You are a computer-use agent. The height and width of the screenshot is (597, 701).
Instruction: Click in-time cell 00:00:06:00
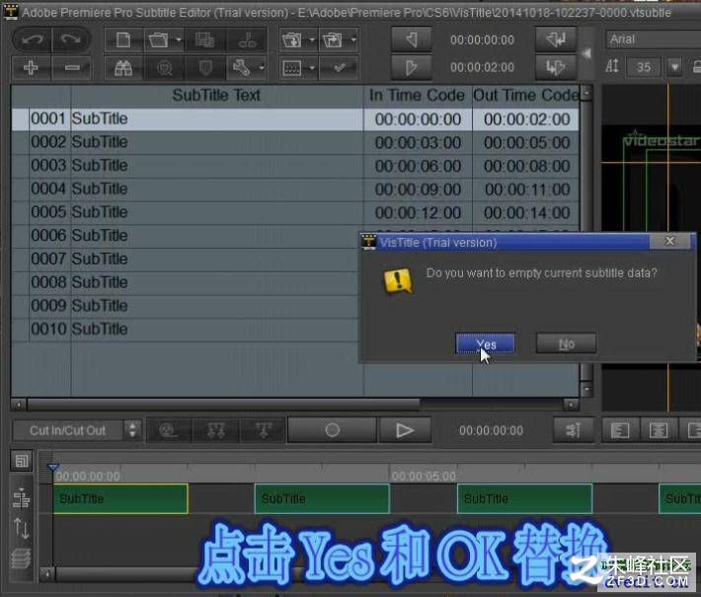point(418,166)
